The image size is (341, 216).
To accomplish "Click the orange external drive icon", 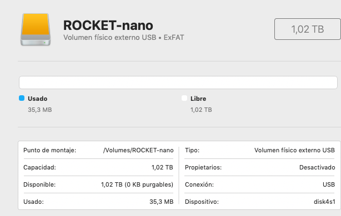I will pyautogui.click(x=36, y=29).
